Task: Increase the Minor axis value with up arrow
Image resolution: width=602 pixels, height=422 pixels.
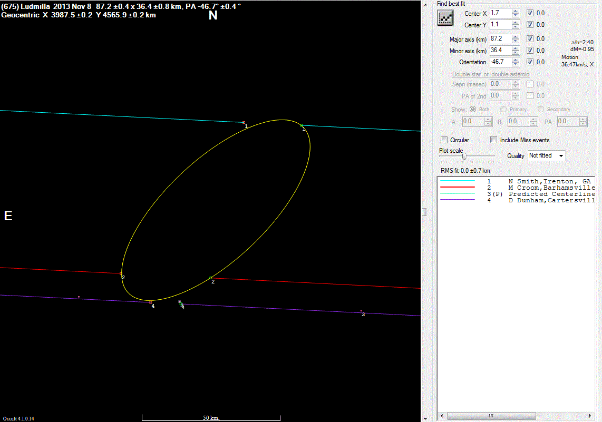Action: tap(516, 48)
